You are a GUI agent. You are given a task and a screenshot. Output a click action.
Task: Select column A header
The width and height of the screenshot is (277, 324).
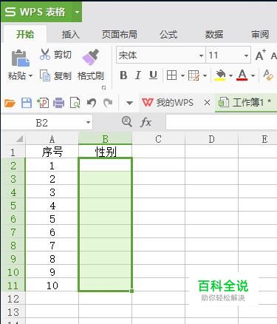pos(52,139)
